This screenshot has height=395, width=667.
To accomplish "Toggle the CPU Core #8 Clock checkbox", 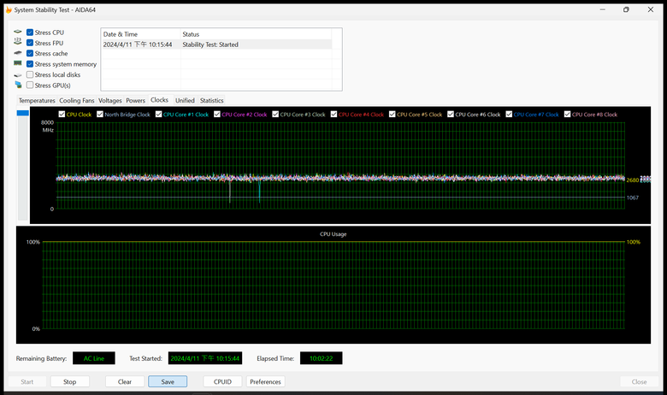I will (x=567, y=115).
